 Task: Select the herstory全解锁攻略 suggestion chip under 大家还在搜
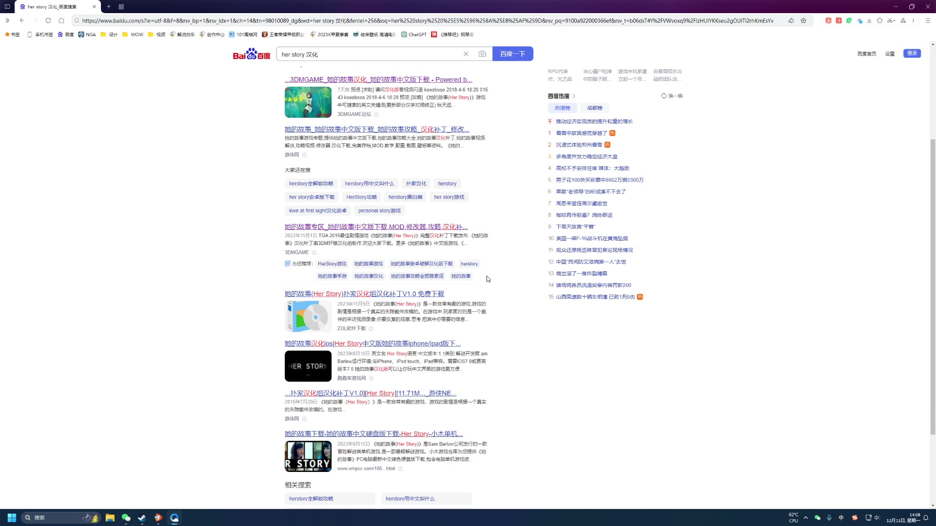coord(311,184)
